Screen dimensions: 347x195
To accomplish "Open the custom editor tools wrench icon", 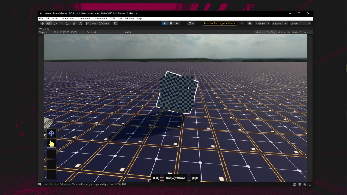I will (x=81, y=24).
